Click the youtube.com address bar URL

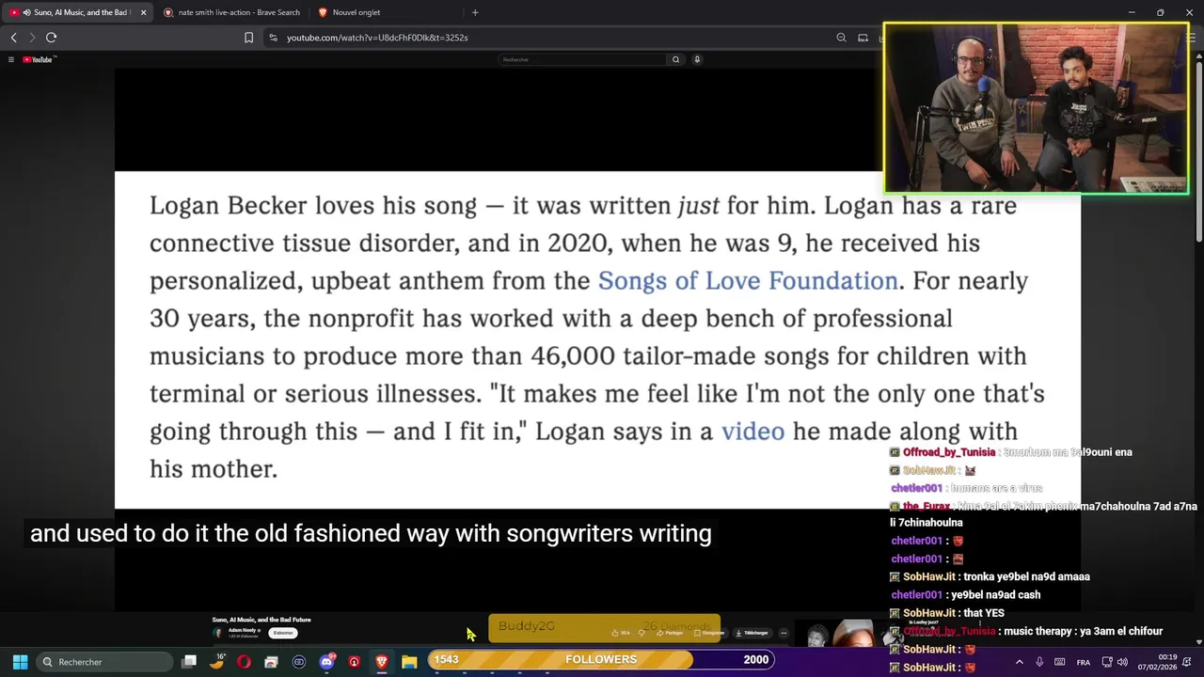pos(377,38)
